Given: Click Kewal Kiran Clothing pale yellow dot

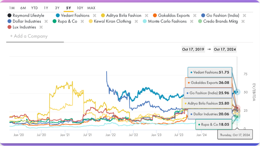Looking at the screenshot, I should (x=91, y=21).
